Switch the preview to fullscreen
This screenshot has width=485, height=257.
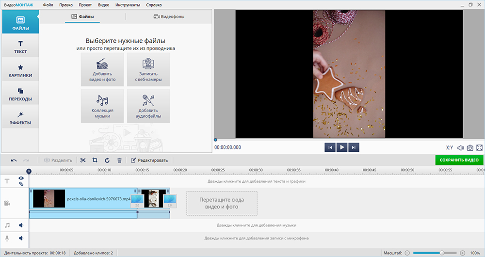(480, 148)
